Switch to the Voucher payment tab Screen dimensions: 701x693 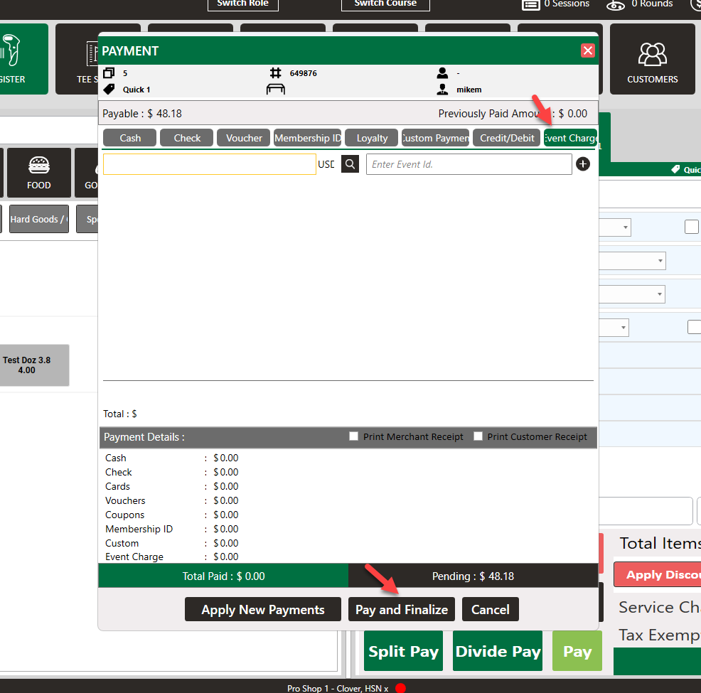pyautogui.click(x=244, y=138)
